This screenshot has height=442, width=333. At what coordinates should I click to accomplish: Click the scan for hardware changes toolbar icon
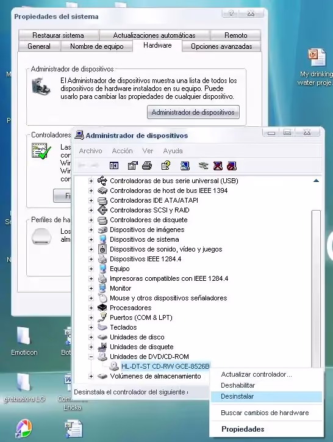click(x=185, y=165)
